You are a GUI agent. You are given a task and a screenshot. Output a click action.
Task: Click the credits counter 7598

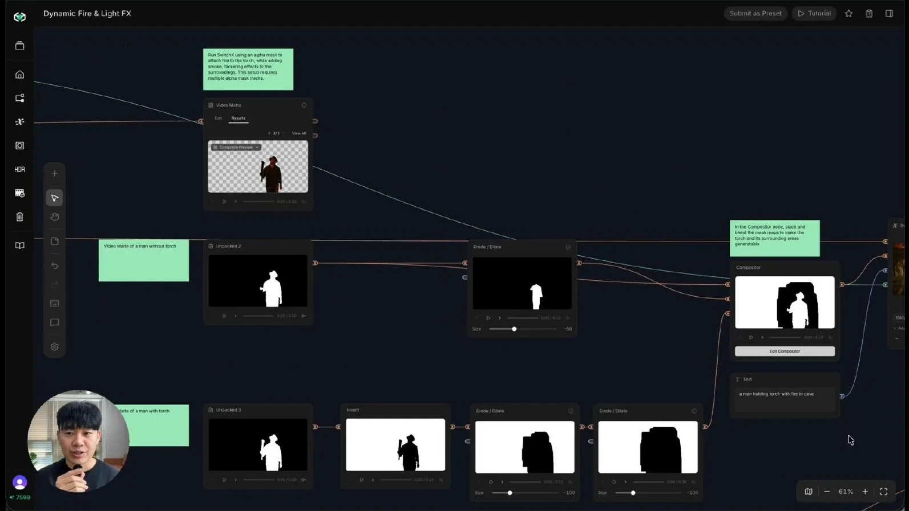[x=20, y=498]
